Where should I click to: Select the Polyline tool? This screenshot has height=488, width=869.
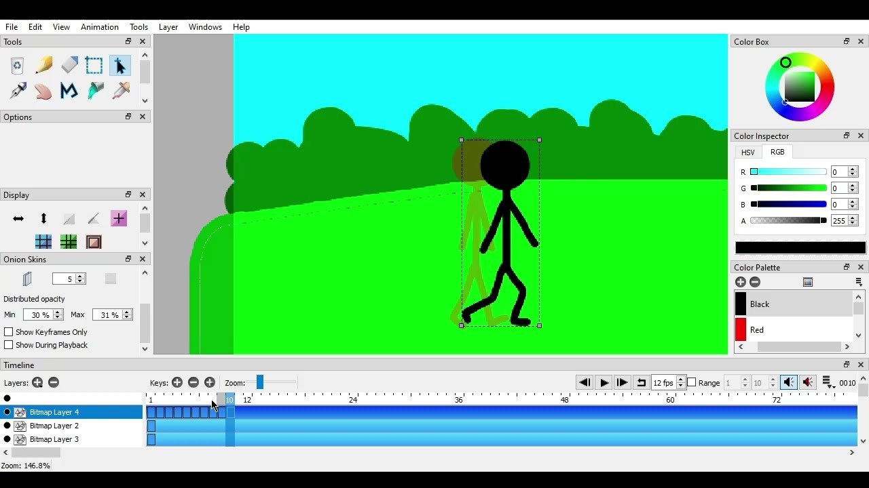(x=69, y=90)
